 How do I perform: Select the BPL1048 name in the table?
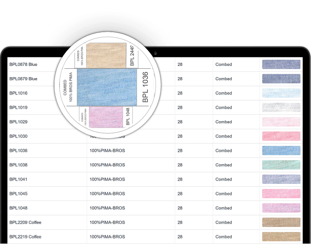18,208
